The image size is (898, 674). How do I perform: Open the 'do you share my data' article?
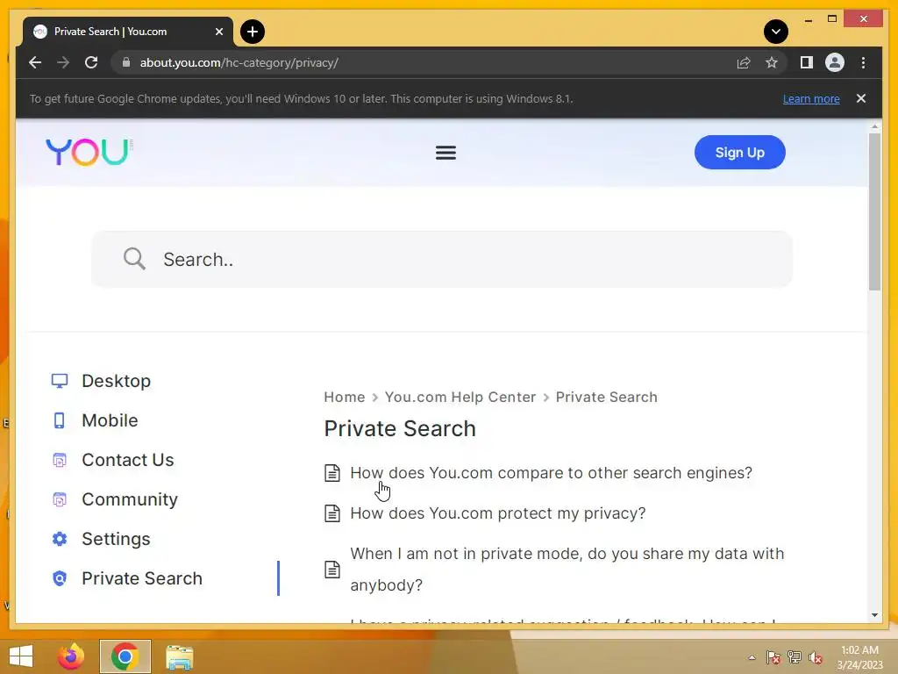(567, 569)
